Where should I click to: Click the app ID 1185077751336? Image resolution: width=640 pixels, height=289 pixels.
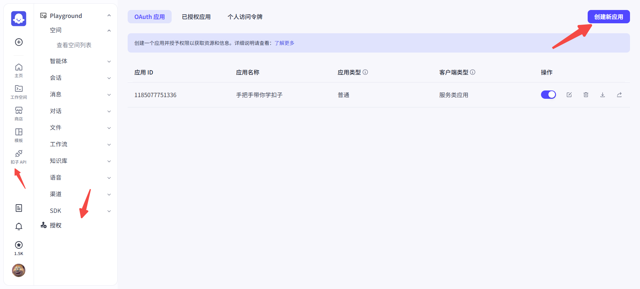coord(155,95)
